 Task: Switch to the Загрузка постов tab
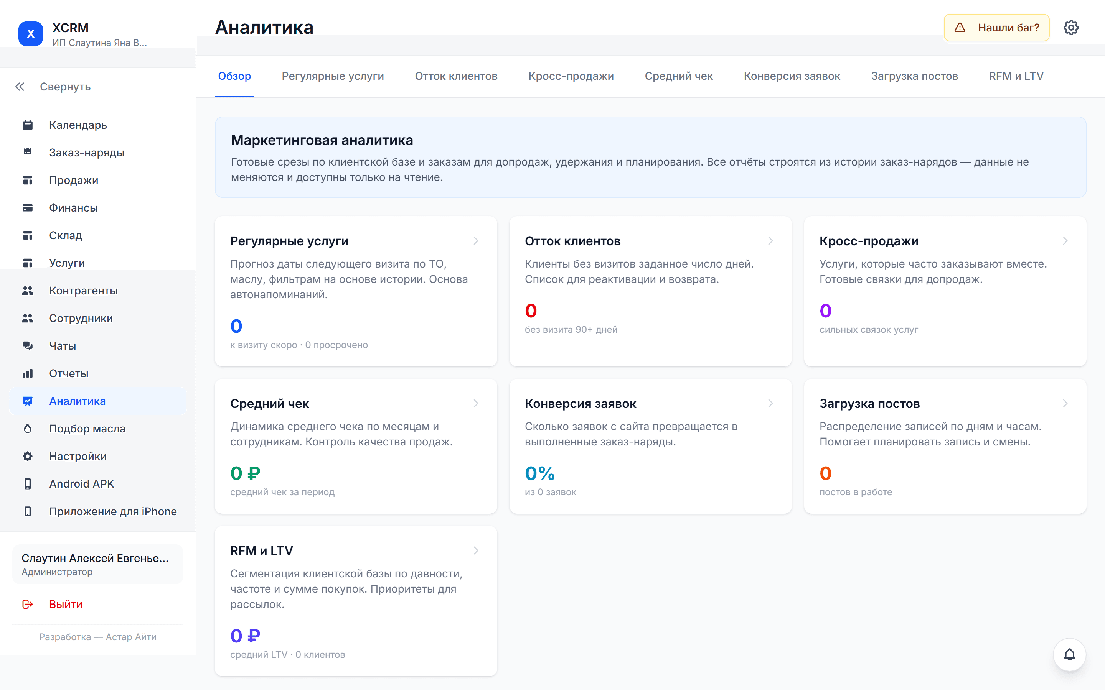pos(914,76)
